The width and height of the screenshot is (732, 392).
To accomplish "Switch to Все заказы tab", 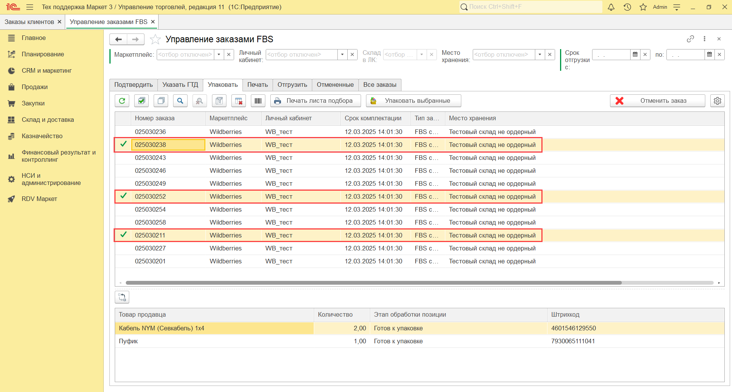I will 380,84.
